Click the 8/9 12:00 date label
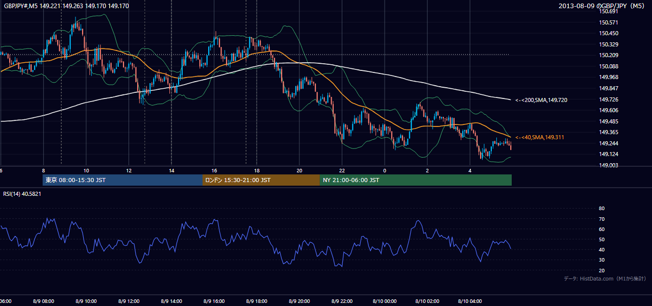This screenshot has height=306, width=652. click(128, 301)
